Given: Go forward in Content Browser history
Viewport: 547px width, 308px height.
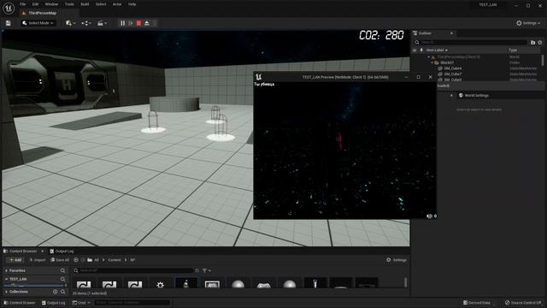Looking at the screenshot, I should 83,260.
